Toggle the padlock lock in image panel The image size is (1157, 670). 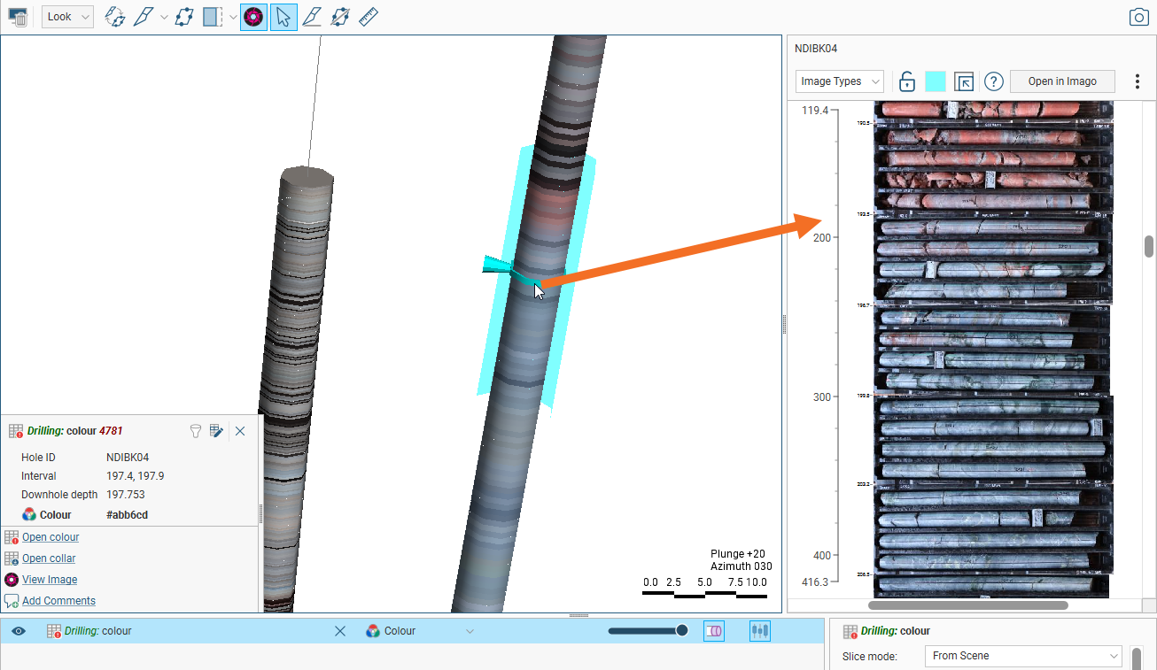906,81
